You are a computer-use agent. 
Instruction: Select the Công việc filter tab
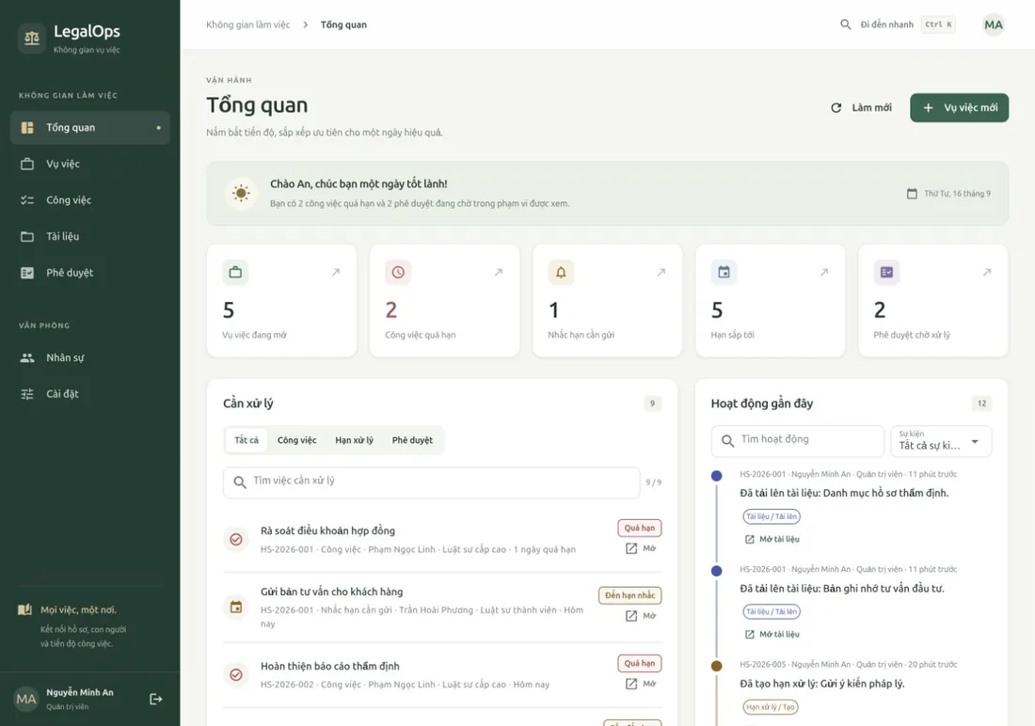[x=296, y=440]
